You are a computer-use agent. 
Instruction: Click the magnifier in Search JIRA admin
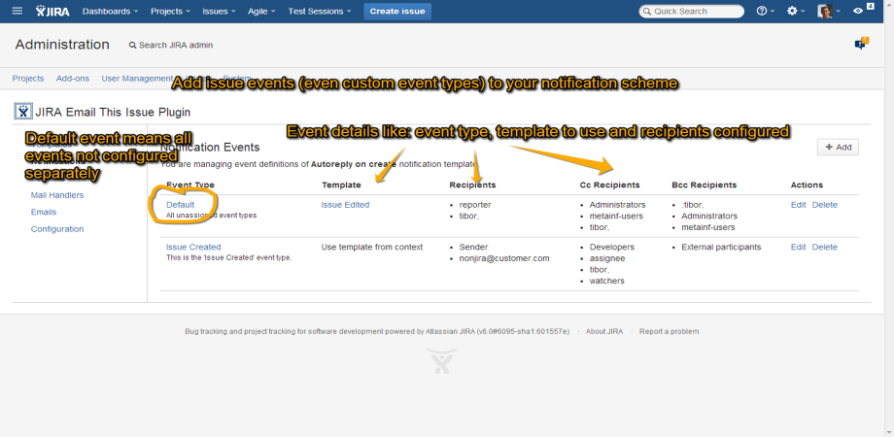[132, 45]
